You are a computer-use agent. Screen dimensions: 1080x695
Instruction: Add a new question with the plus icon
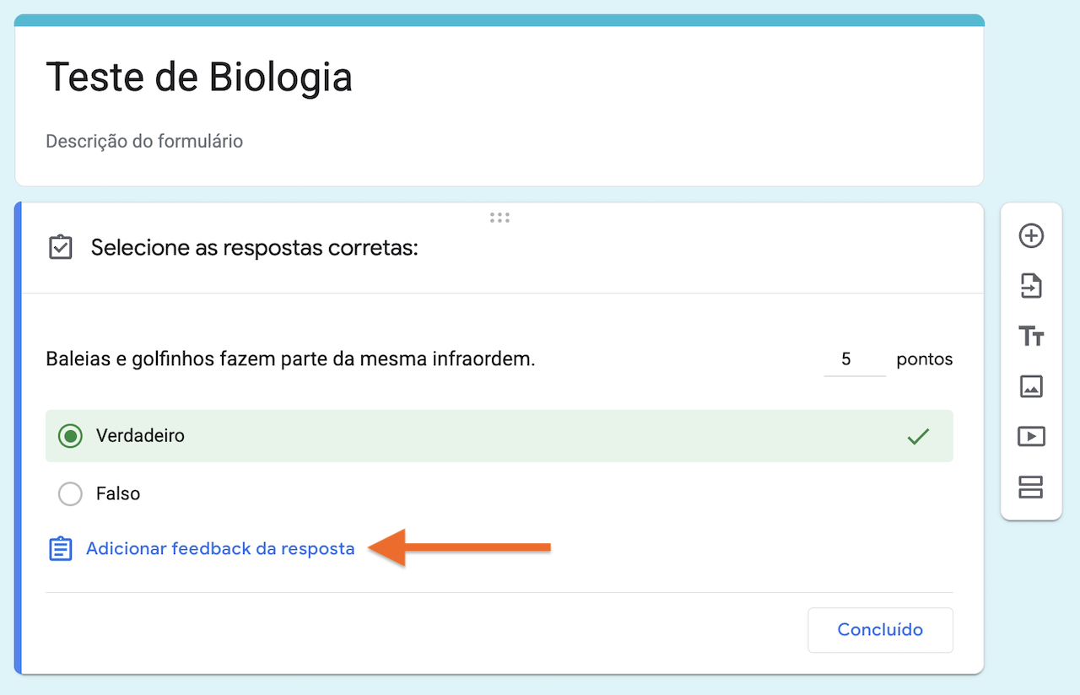[x=1030, y=236]
